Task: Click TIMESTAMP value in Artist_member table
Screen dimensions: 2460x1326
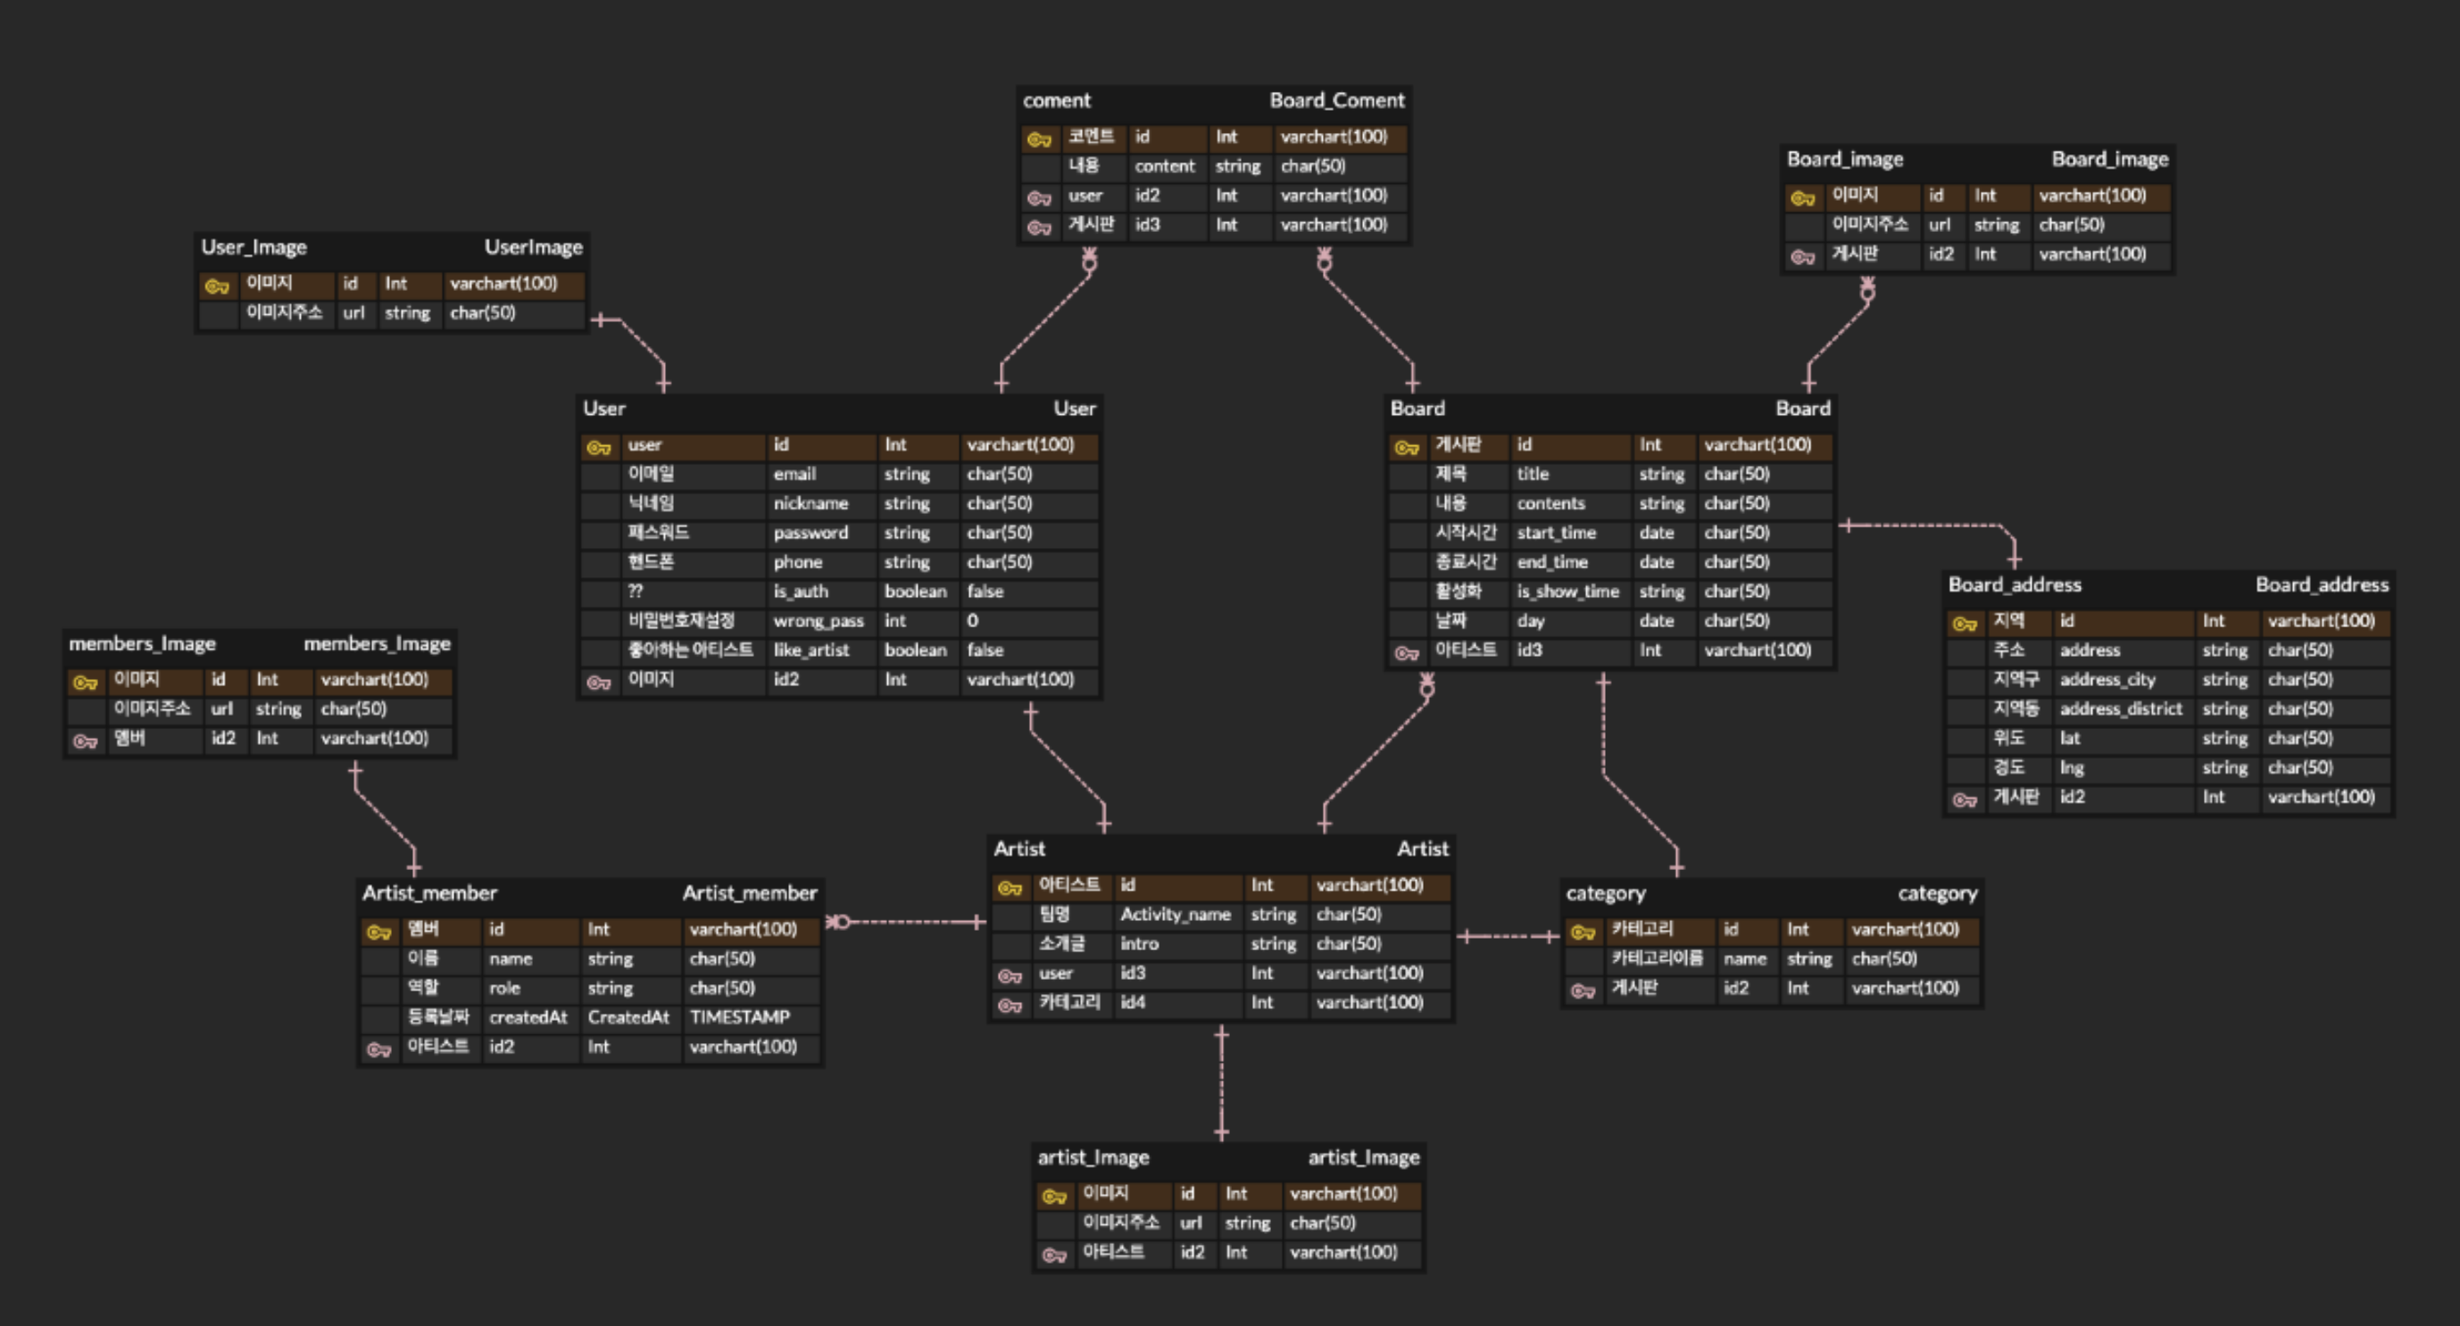Action: click(x=739, y=1017)
